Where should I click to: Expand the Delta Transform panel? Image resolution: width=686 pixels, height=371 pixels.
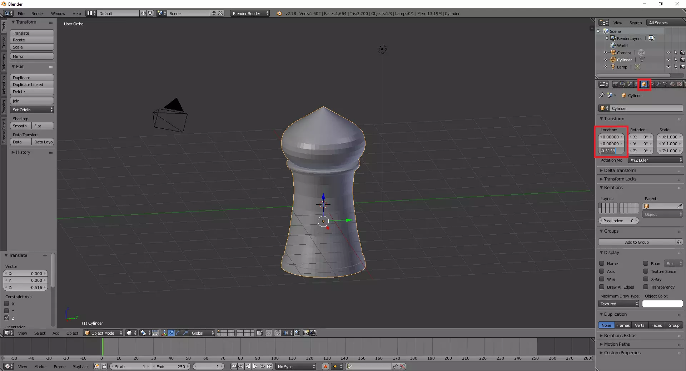click(620, 171)
